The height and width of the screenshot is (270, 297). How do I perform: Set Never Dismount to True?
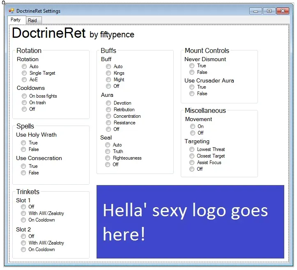coord(192,66)
